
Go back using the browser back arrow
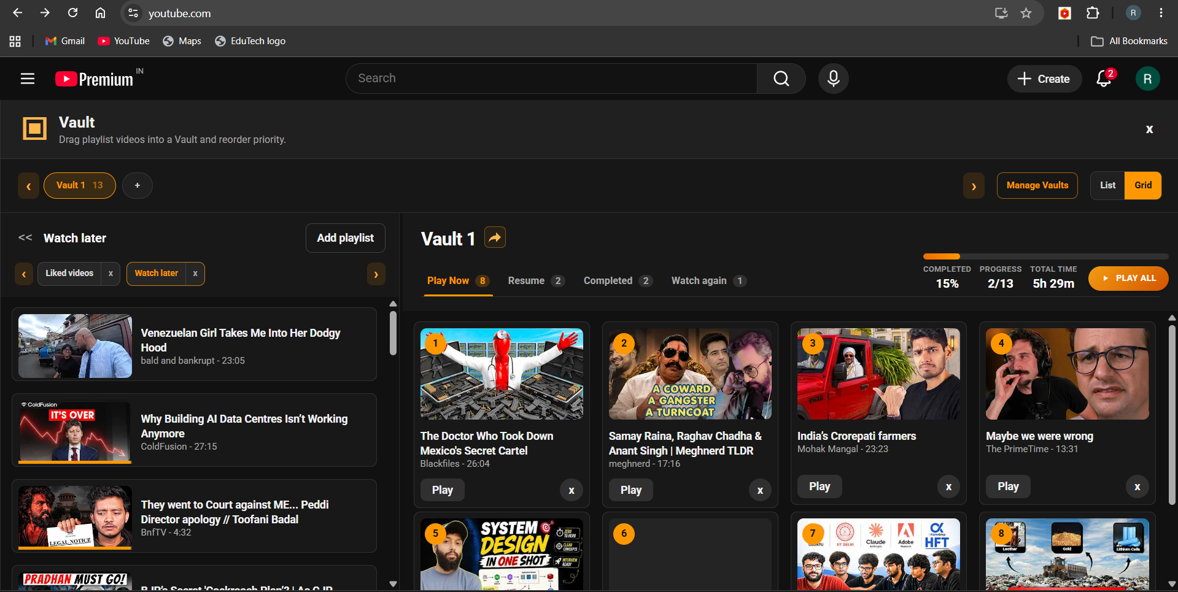17,13
